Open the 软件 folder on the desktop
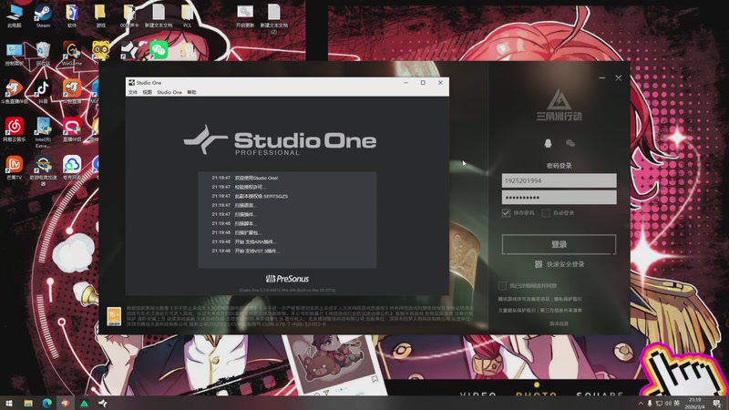 [x=72, y=15]
